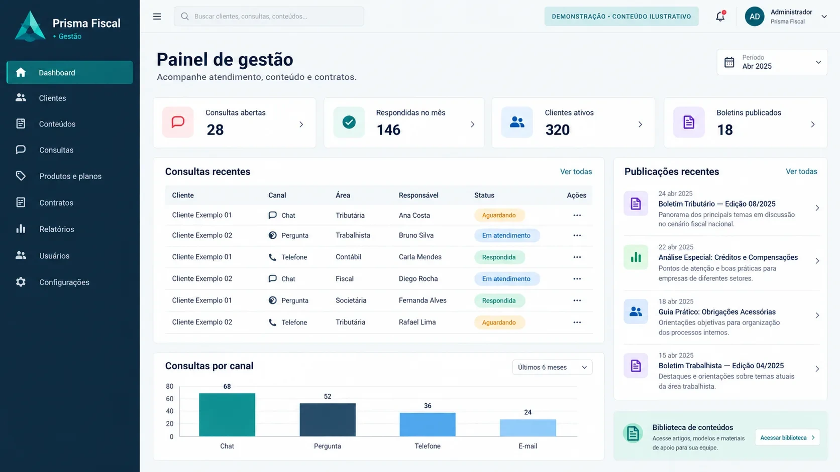Open Análise Especial publication chevron

[817, 261]
